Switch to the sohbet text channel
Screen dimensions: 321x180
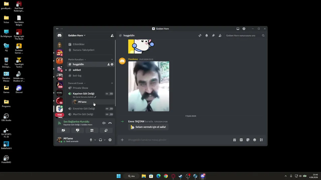coord(91,70)
